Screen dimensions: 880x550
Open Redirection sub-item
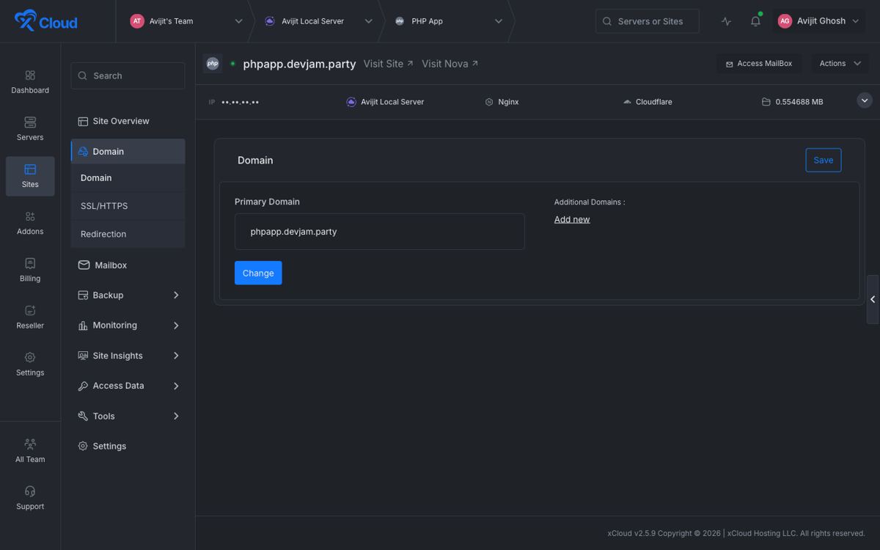click(x=128, y=234)
